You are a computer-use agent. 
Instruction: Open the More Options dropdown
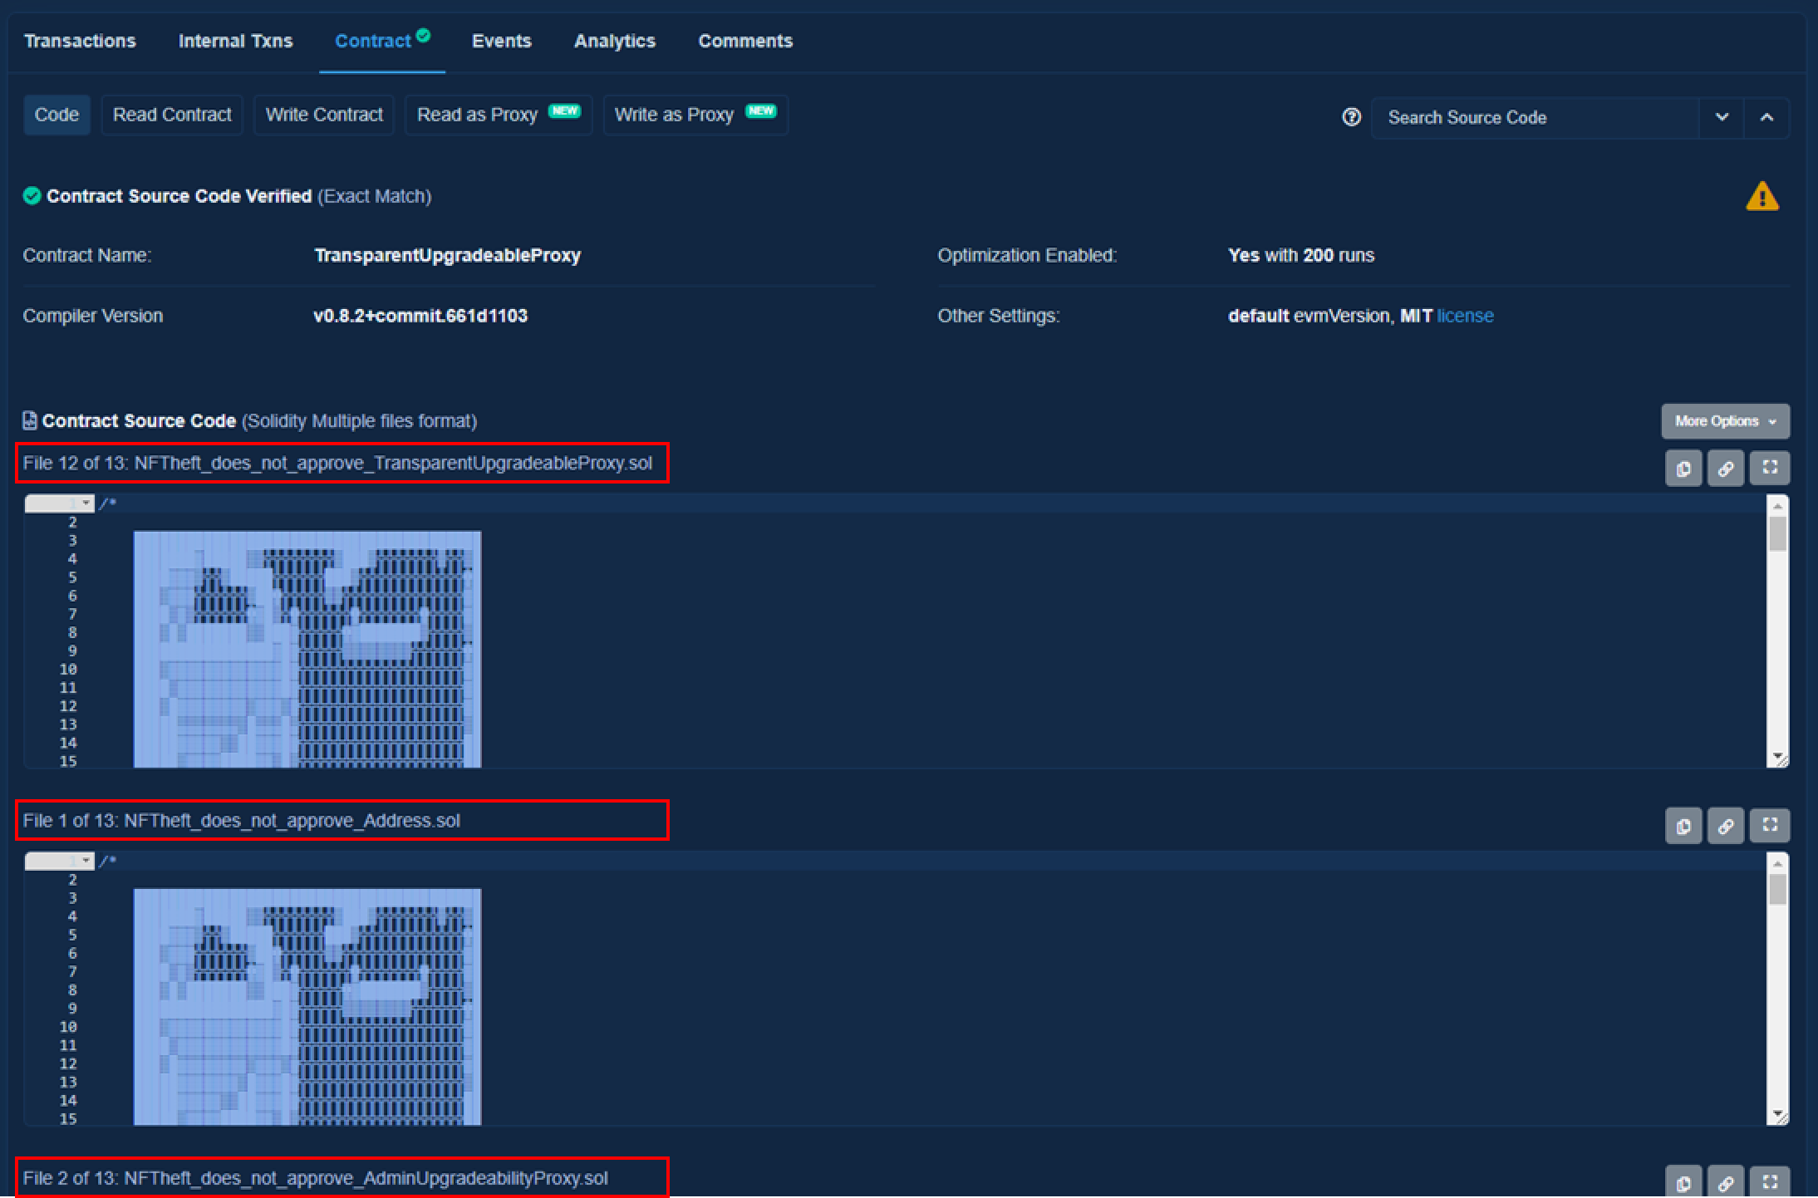(1725, 421)
